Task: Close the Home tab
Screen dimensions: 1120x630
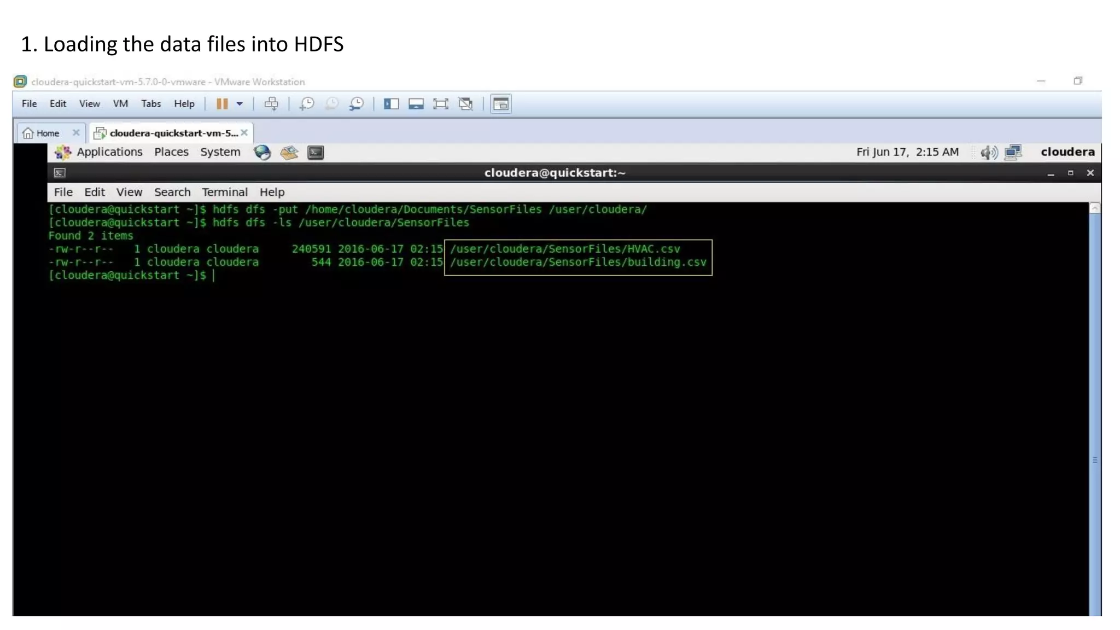Action: pos(76,132)
